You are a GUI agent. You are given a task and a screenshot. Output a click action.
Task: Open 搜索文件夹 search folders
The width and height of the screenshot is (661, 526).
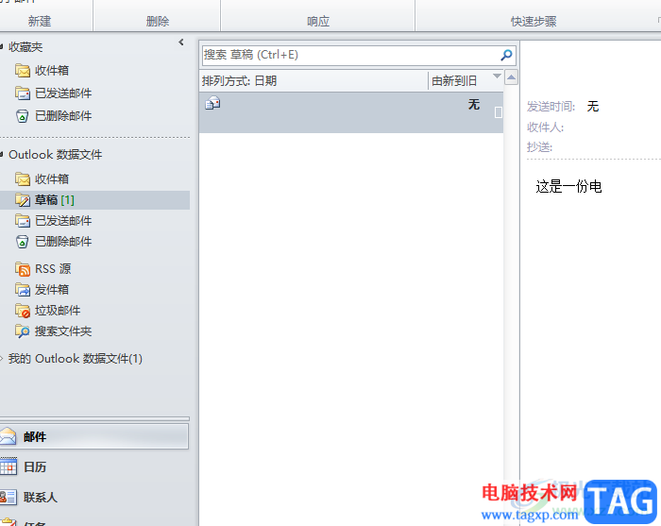63,331
